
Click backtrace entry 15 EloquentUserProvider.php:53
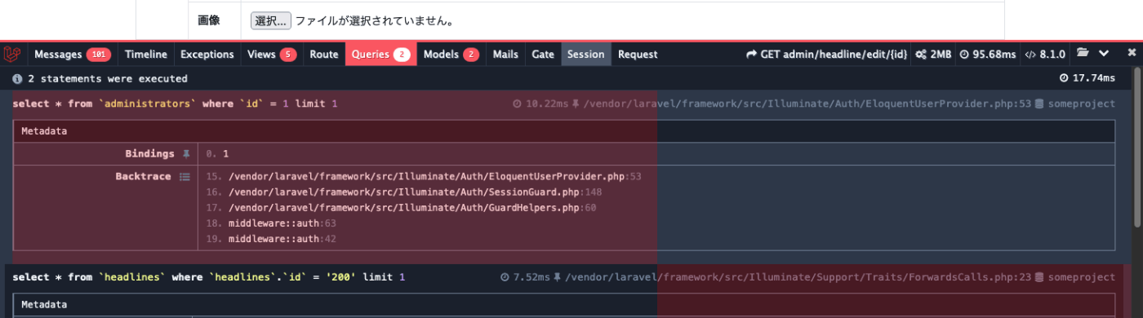[x=424, y=176]
